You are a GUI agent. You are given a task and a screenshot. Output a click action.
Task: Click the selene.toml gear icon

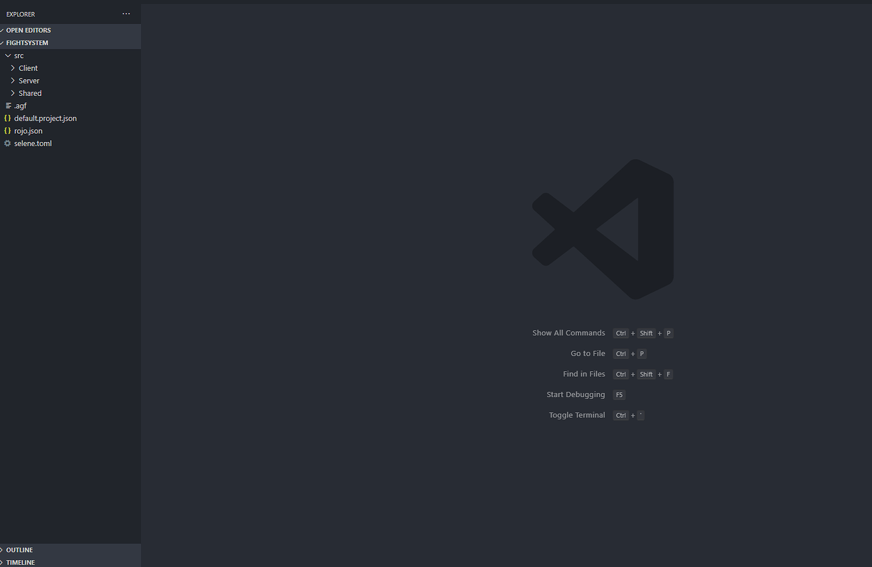(x=8, y=143)
